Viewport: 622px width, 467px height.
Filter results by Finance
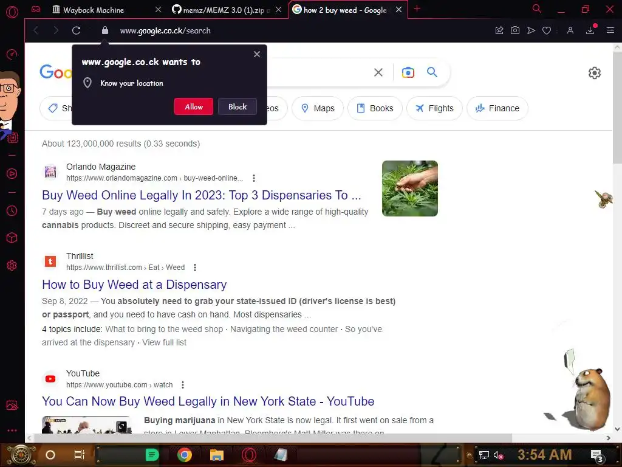point(497,108)
